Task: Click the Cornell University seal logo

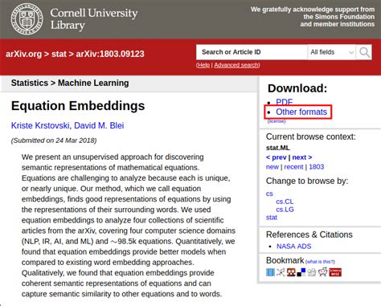Action: coord(27,19)
